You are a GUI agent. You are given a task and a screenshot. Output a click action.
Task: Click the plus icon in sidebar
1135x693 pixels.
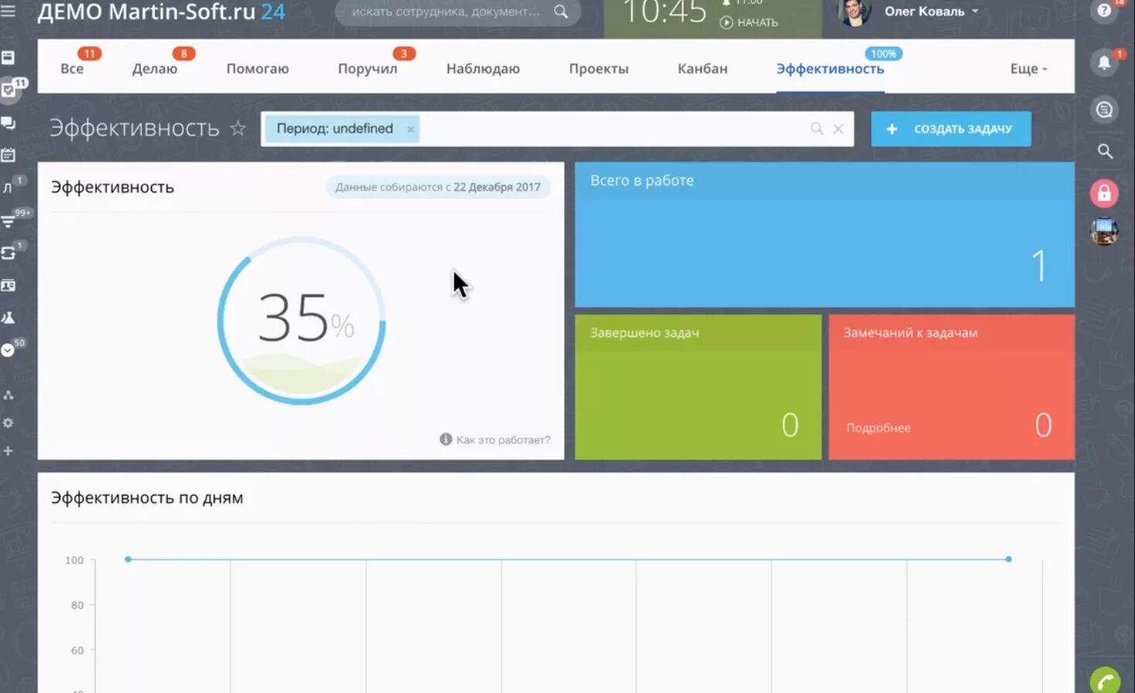(8, 451)
